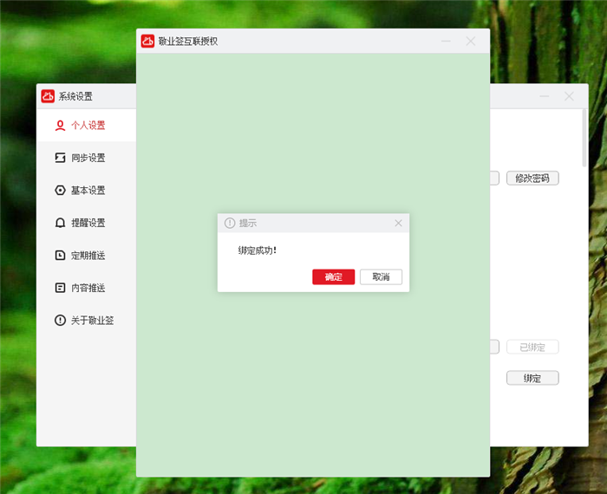Click the exclamation icon beside 关于敬业签
This screenshot has width=607, height=494.
coord(60,321)
